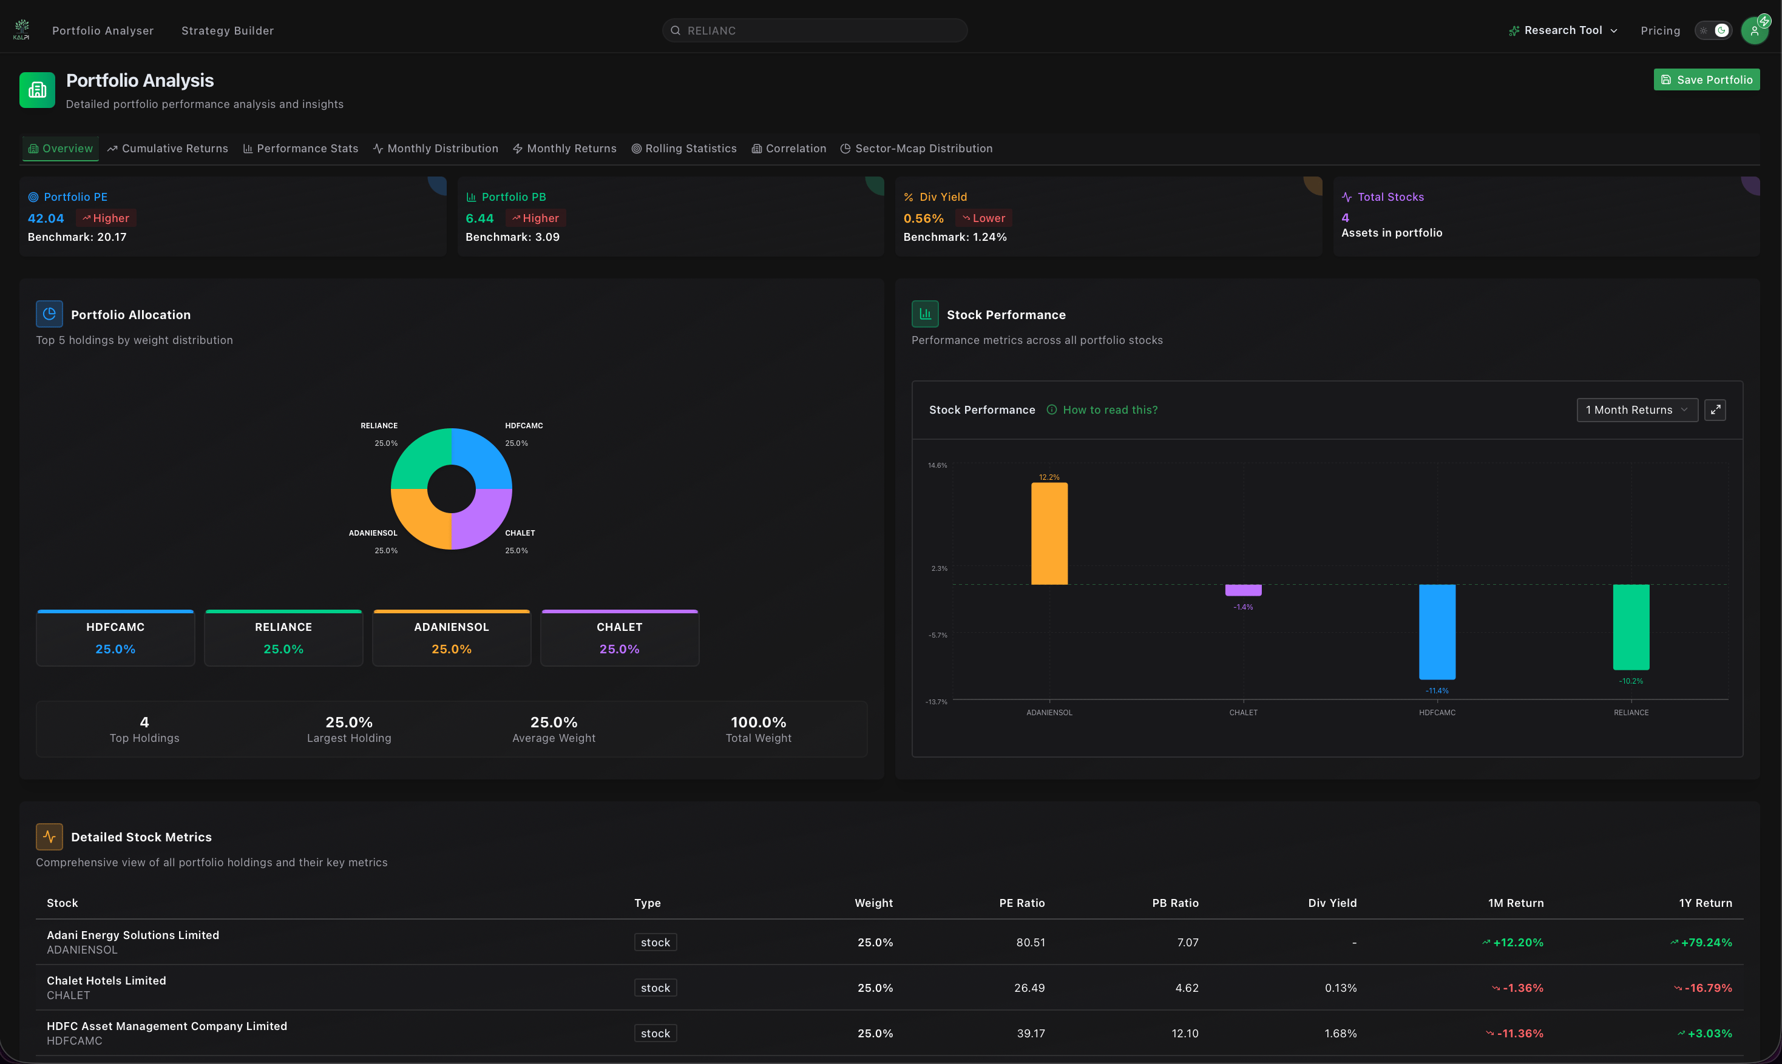Click the 12.10 PB ratio cell
Viewport: 1782px width, 1064px height.
pos(1184,1033)
